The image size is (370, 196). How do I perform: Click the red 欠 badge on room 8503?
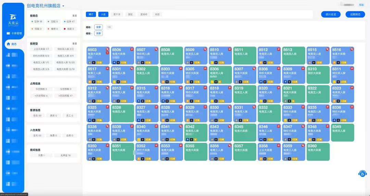pos(107,53)
